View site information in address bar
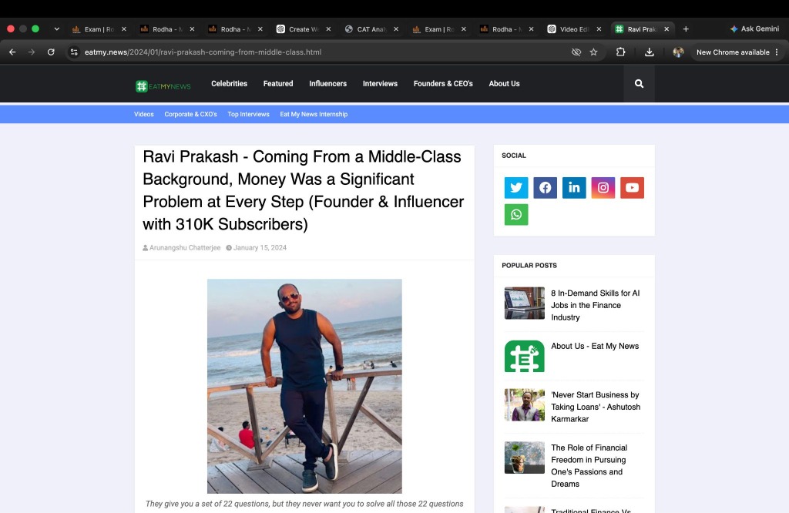The width and height of the screenshot is (789, 513). tap(74, 52)
